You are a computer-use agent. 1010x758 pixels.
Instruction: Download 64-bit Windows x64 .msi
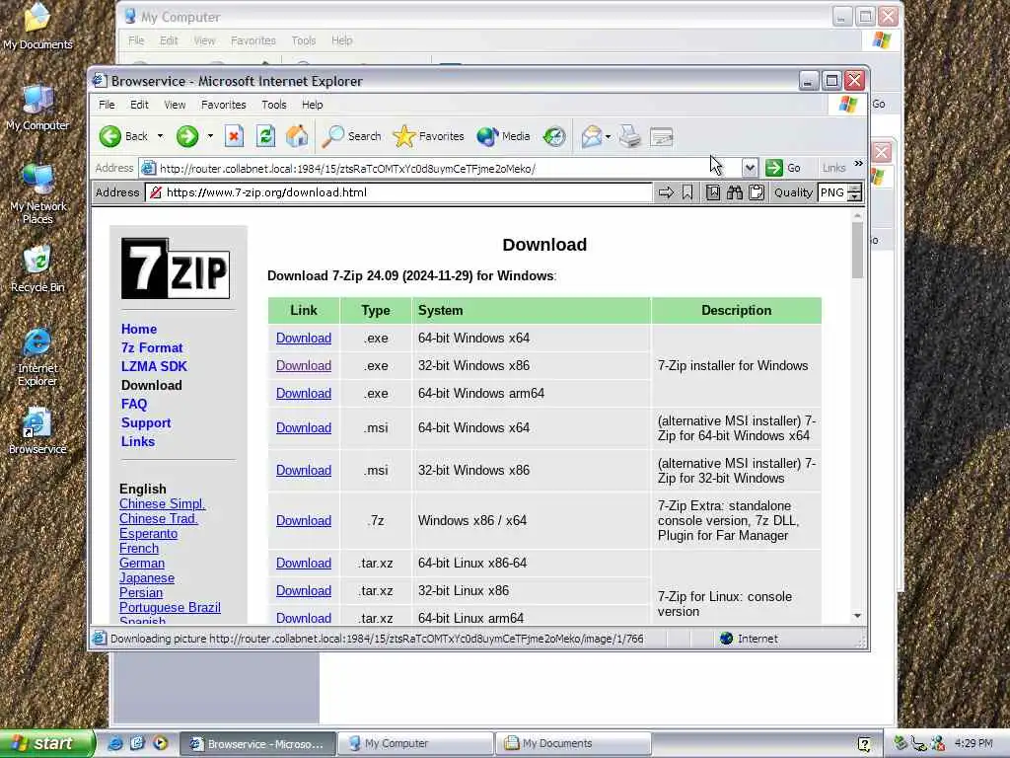point(304,428)
